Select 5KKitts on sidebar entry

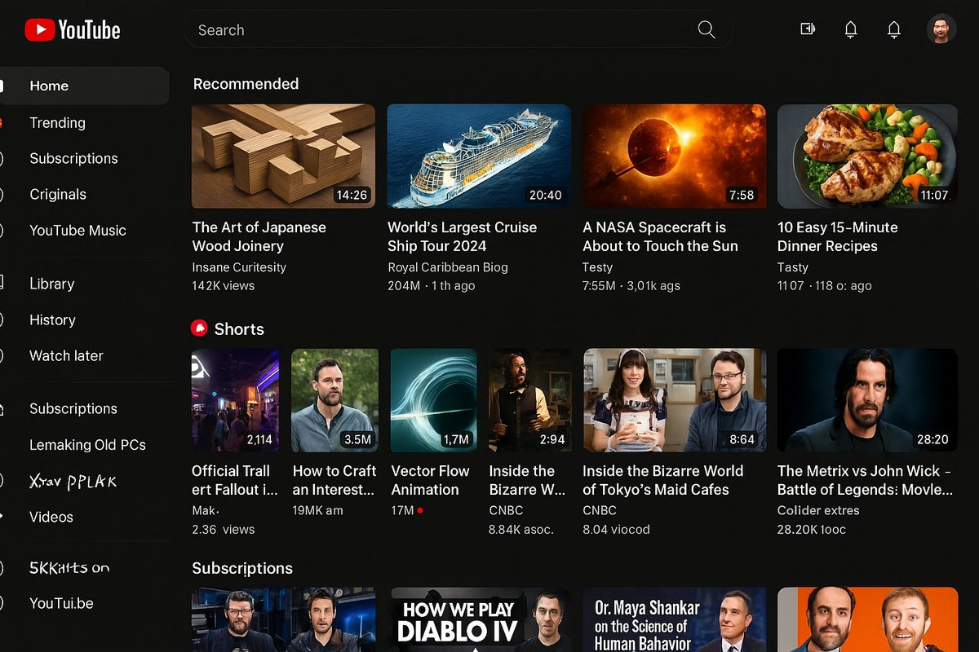(69, 567)
